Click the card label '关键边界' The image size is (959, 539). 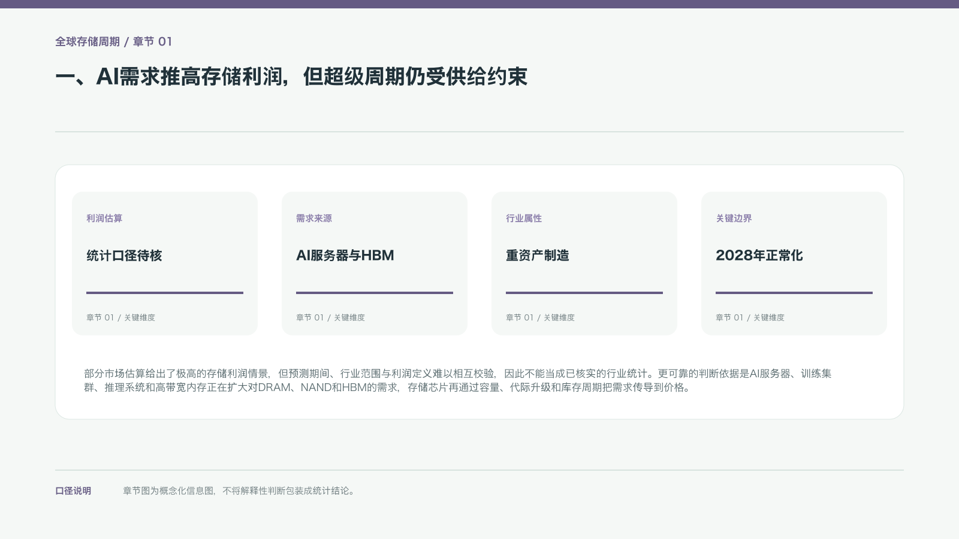point(734,219)
